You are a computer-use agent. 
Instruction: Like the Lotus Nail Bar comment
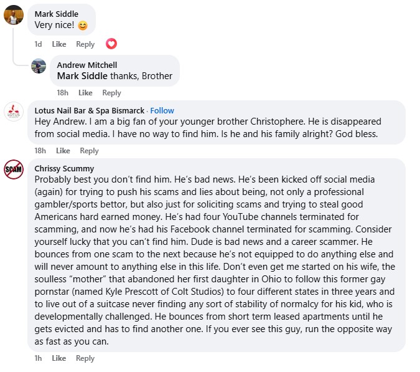click(63, 151)
